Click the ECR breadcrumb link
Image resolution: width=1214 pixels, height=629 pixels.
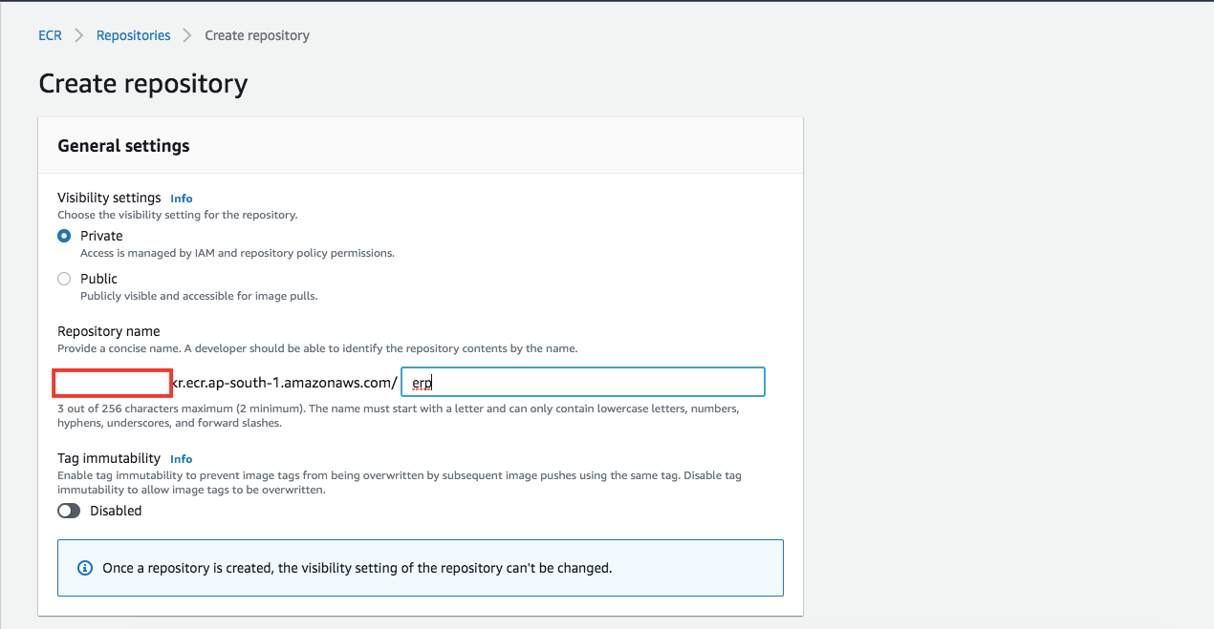(50, 35)
